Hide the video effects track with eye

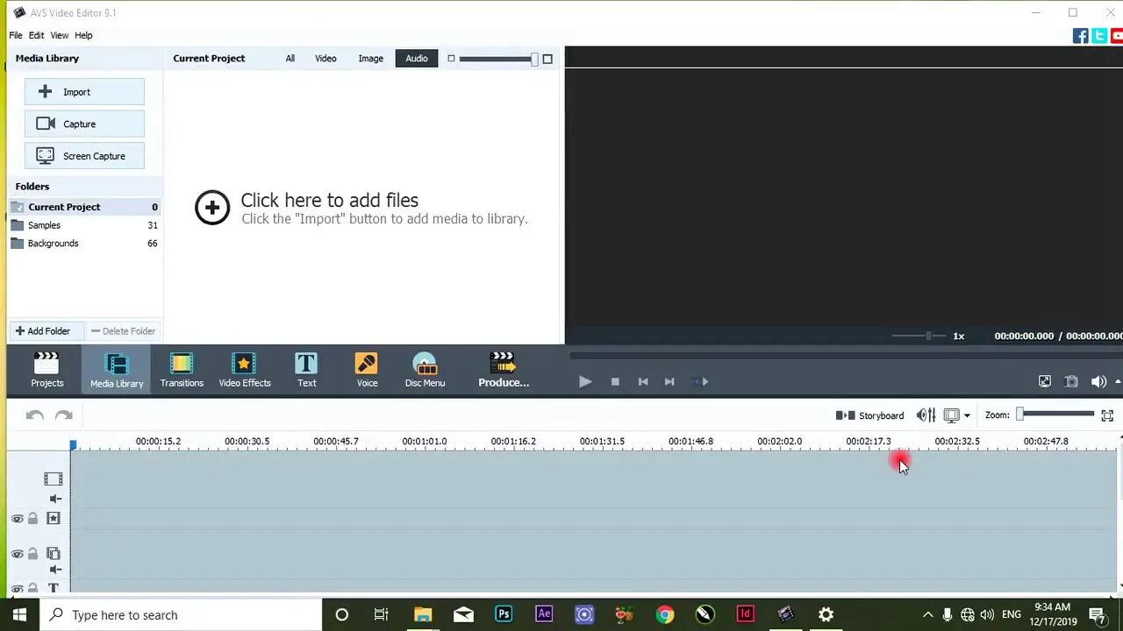17,519
